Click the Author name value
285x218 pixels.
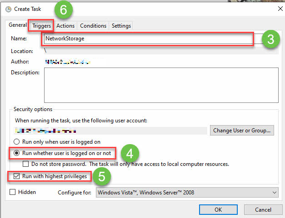coord(68,62)
